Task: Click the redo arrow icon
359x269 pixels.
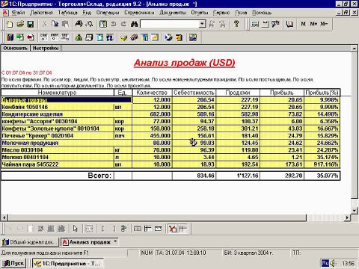Action: (123, 24)
